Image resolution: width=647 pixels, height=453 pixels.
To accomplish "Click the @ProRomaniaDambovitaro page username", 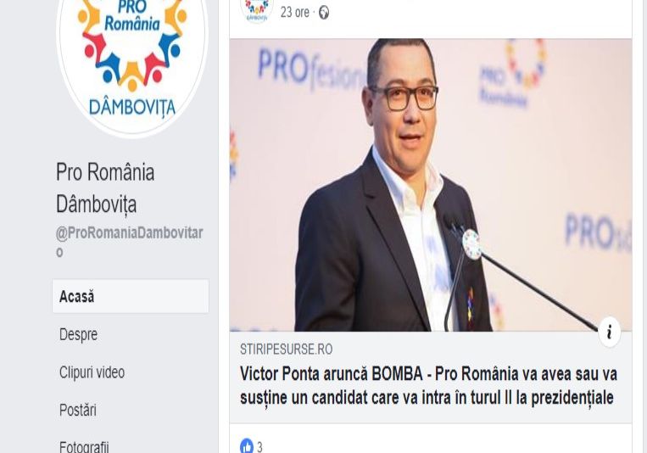I will (129, 242).
